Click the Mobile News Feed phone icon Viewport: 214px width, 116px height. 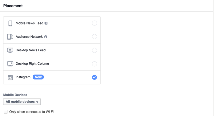coord(10,23)
